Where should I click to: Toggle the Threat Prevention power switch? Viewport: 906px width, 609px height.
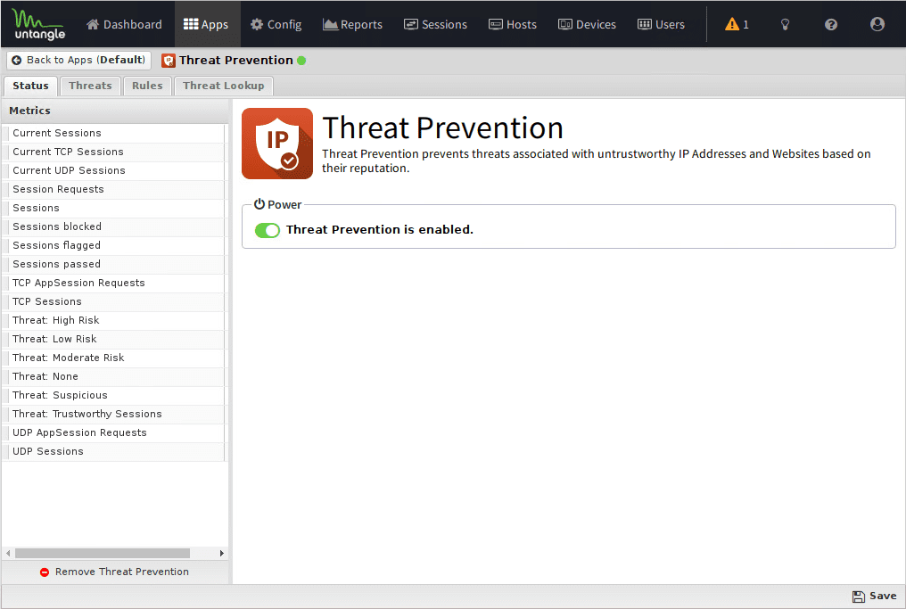point(267,230)
